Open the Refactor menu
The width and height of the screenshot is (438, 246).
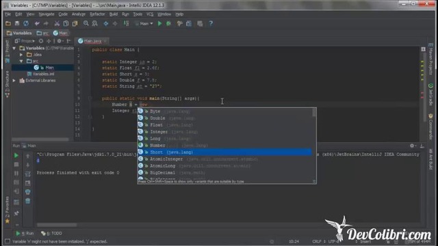coord(97,14)
